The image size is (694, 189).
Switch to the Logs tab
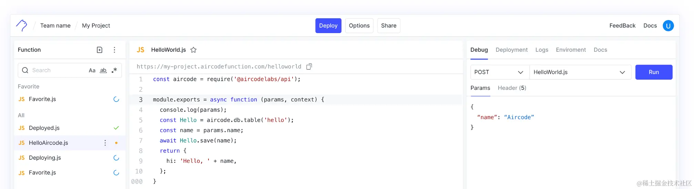542,50
